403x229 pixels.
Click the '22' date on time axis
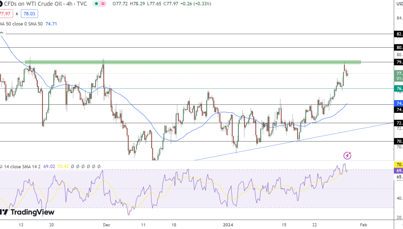click(315, 225)
